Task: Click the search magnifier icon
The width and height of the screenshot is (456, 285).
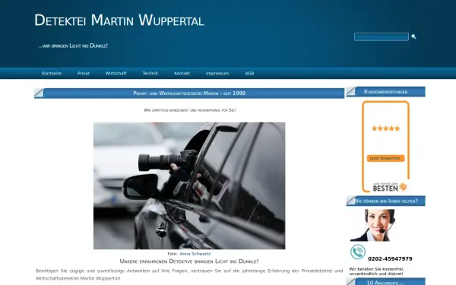Action: [413, 36]
